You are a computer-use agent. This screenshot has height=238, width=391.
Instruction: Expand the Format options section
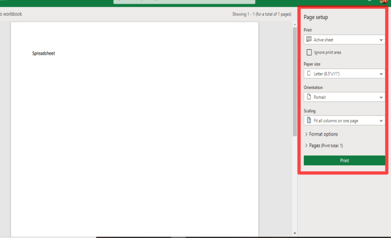(x=322, y=134)
